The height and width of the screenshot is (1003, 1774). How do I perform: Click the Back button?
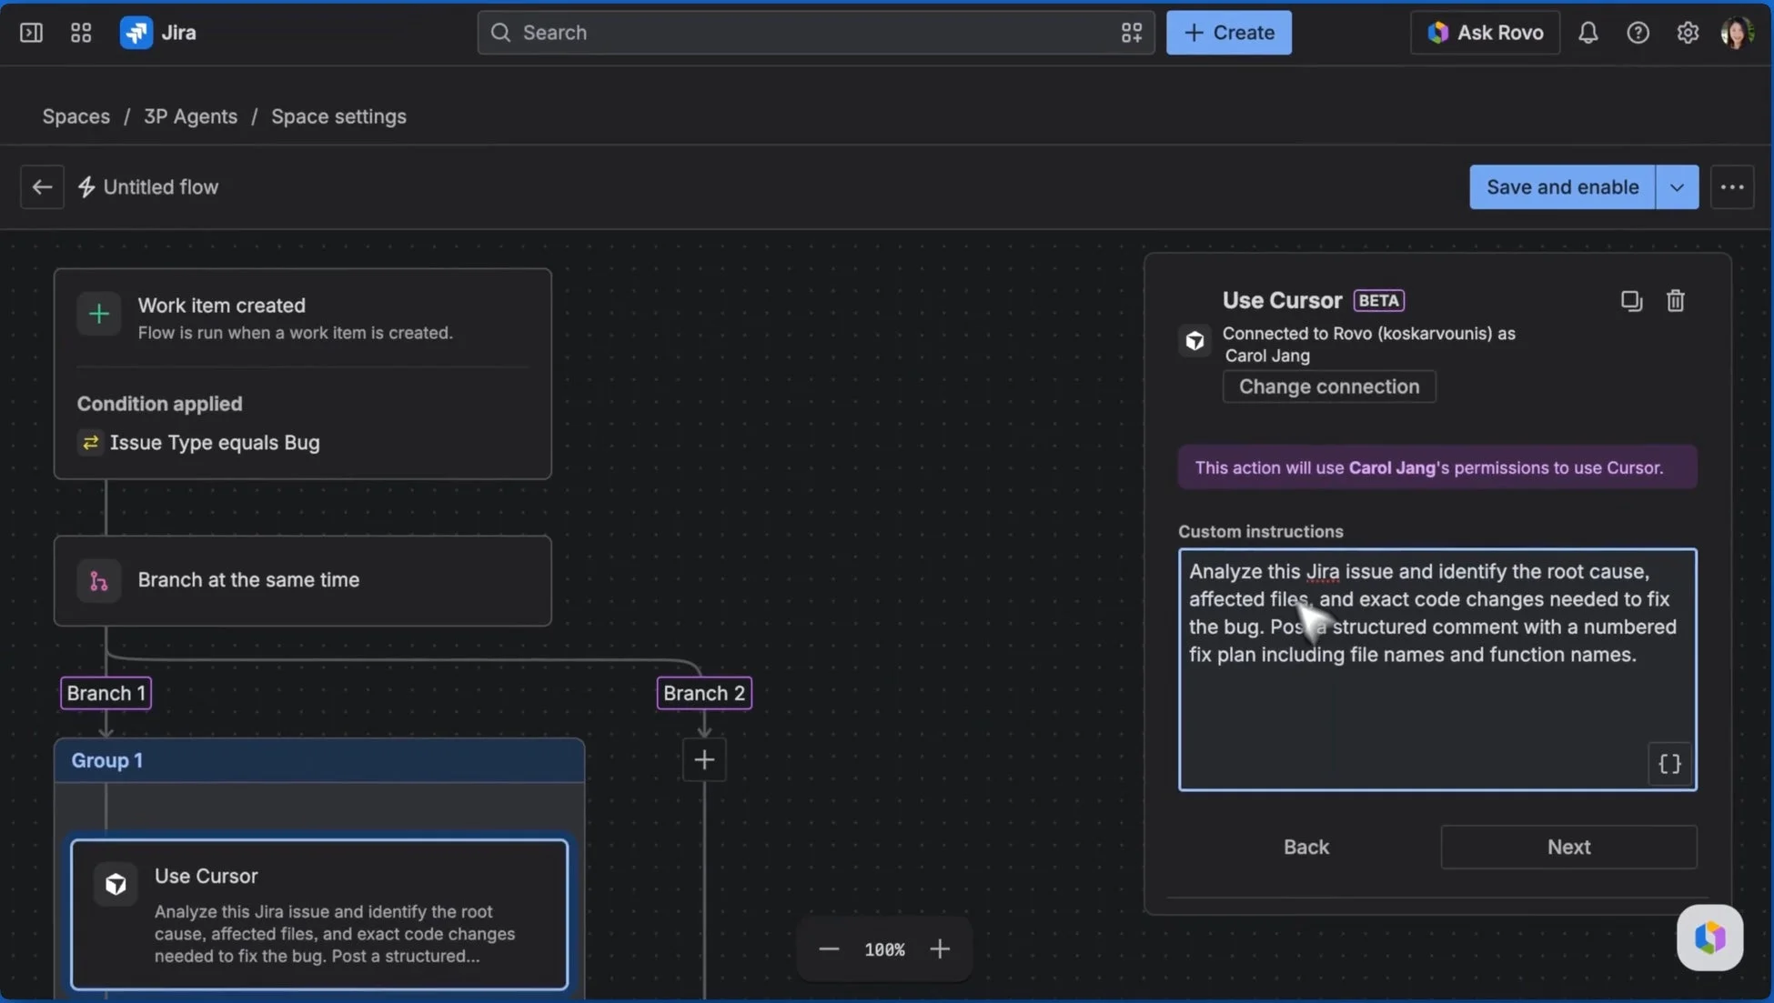[x=1306, y=848]
